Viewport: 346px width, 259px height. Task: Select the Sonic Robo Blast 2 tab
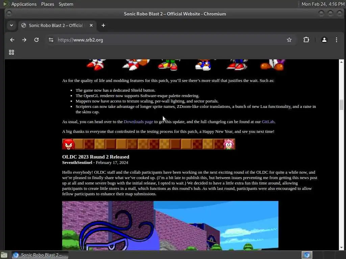point(57,25)
